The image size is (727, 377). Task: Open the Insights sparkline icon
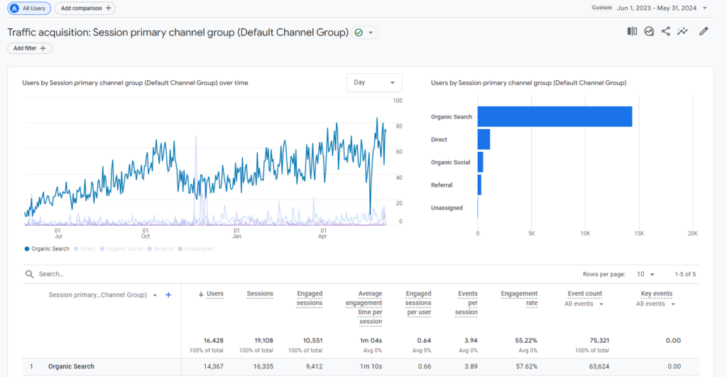click(x=683, y=31)
